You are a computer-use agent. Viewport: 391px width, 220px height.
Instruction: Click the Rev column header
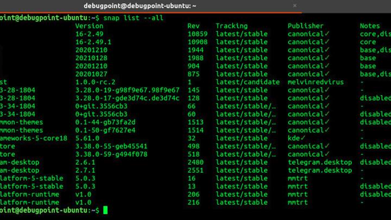point(194,26)
